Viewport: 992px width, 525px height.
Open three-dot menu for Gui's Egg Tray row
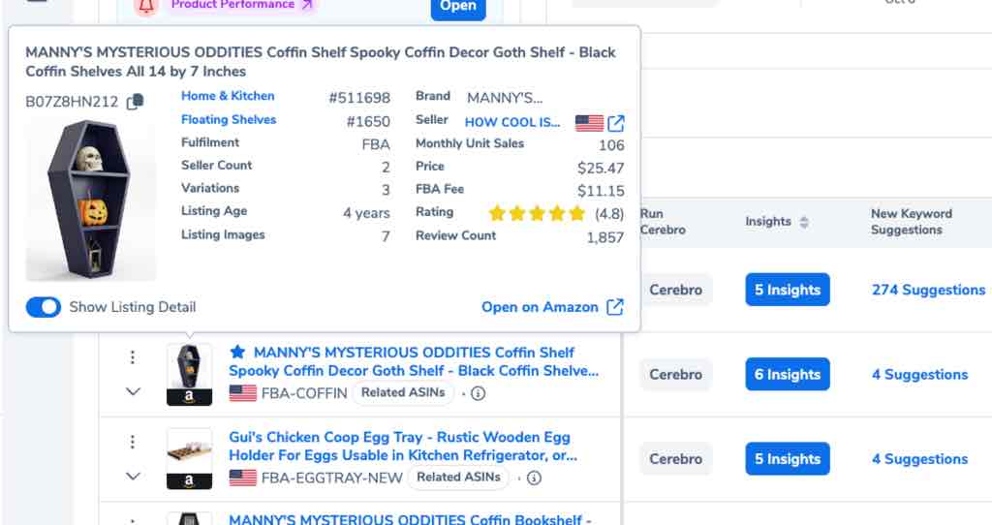[x=132, y=442]
